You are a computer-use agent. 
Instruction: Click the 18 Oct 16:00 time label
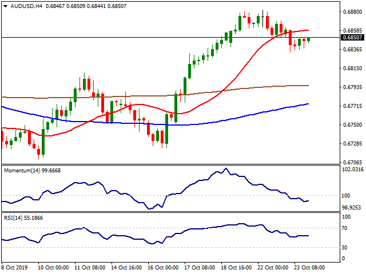pyautogui.click(x=236, y=268)
